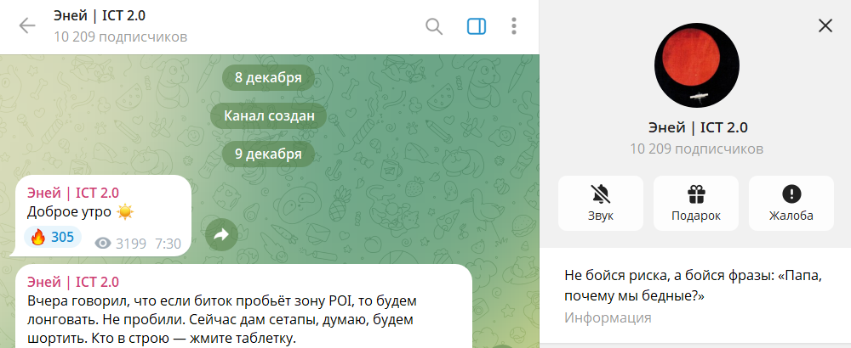851x348 pixels.
Task: Click the back arrow in chat header
Action: [27, 26]
